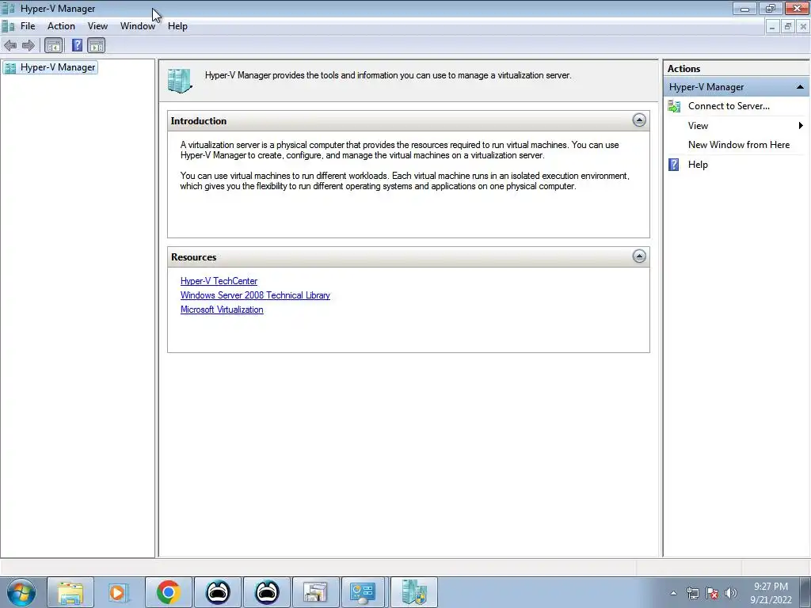Select Hyper-V Manager node in console tree
This screenshot has width=811, height=608.
(57, 67)
